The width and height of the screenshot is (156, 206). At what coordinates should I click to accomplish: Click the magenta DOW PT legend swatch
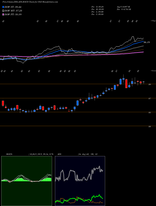point(3,14)
